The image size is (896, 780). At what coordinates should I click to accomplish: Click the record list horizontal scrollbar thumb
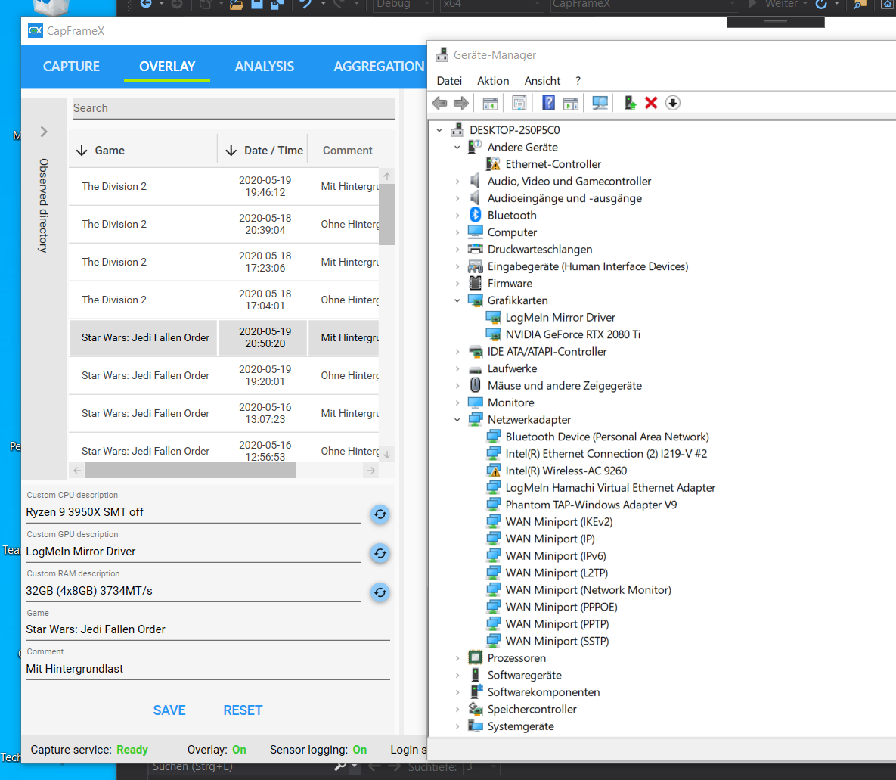[x=190, y=470]
